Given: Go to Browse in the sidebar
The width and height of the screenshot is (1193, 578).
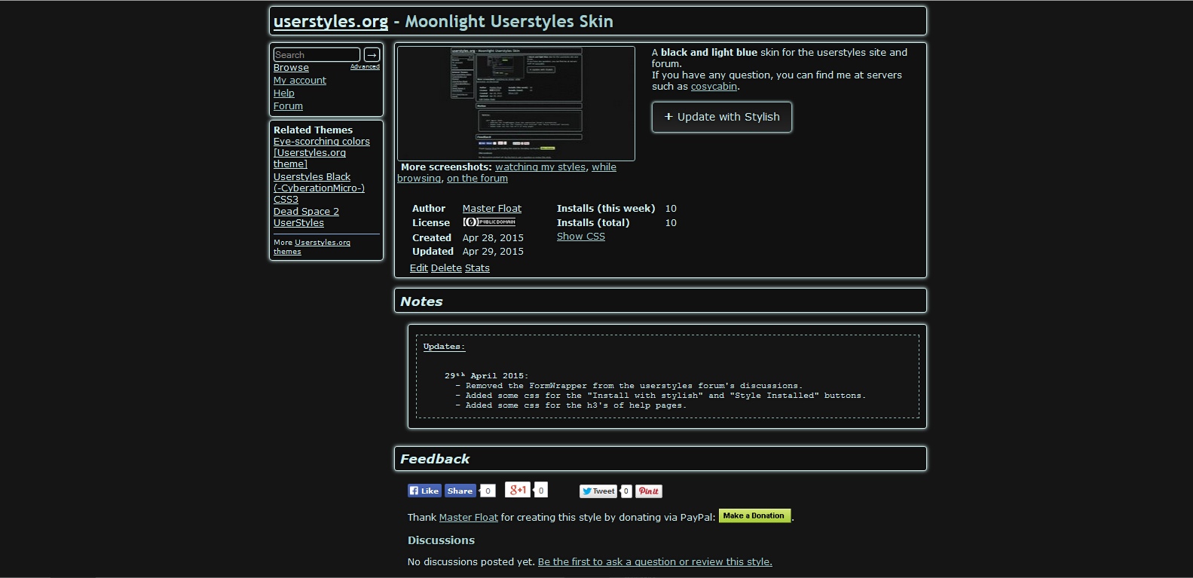Looking at the screenshot, I should 291,68.
